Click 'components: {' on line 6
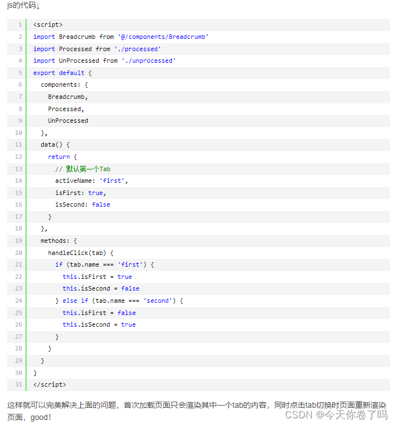 click(x=64, y=84)
